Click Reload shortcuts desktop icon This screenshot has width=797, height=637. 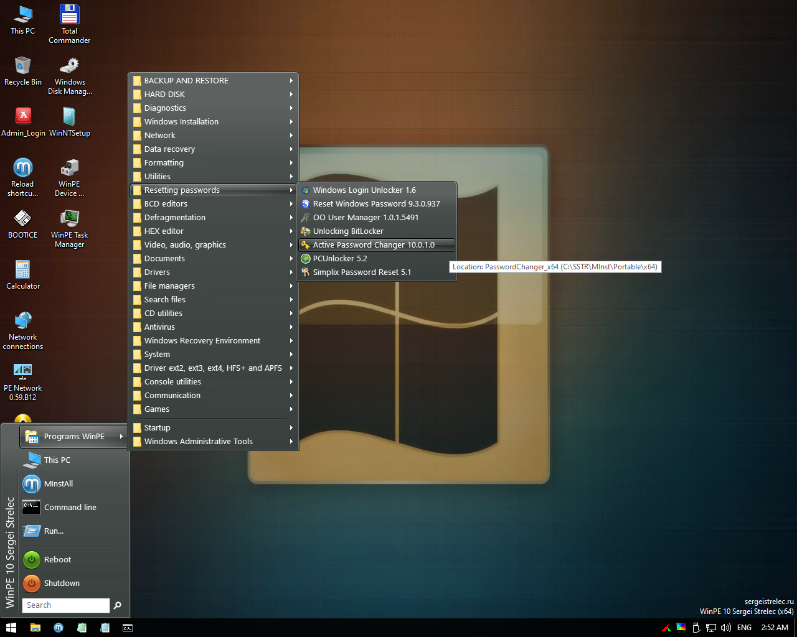pyautogui.click(x=23, y=178)
